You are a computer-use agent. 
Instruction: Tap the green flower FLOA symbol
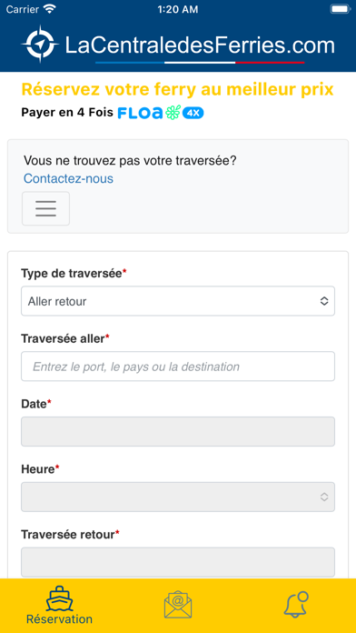173,113
